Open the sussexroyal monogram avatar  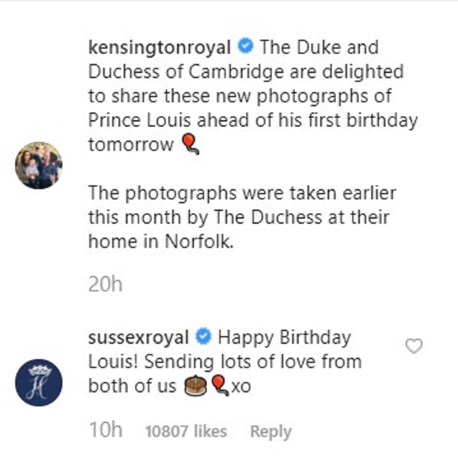[39, 383]
